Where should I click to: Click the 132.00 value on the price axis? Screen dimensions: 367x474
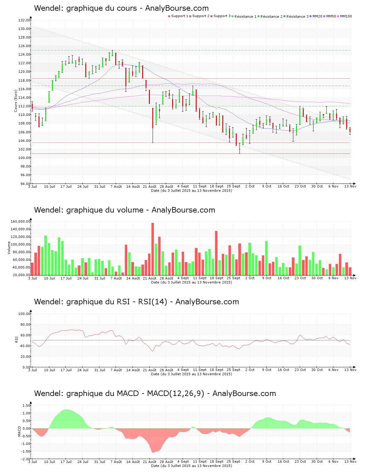coord(24,20)
